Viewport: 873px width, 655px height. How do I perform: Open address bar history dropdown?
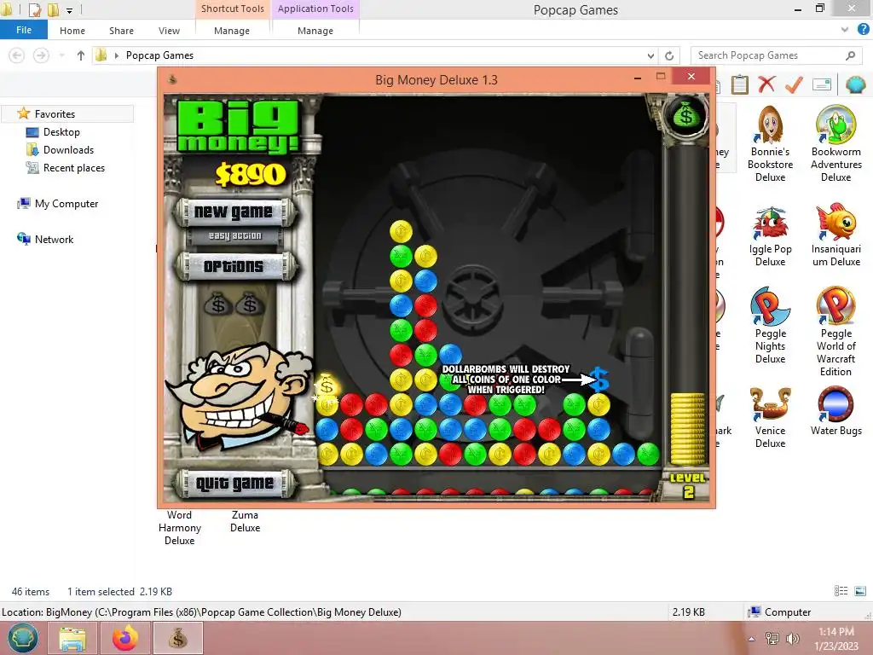(x=650, y=55)
